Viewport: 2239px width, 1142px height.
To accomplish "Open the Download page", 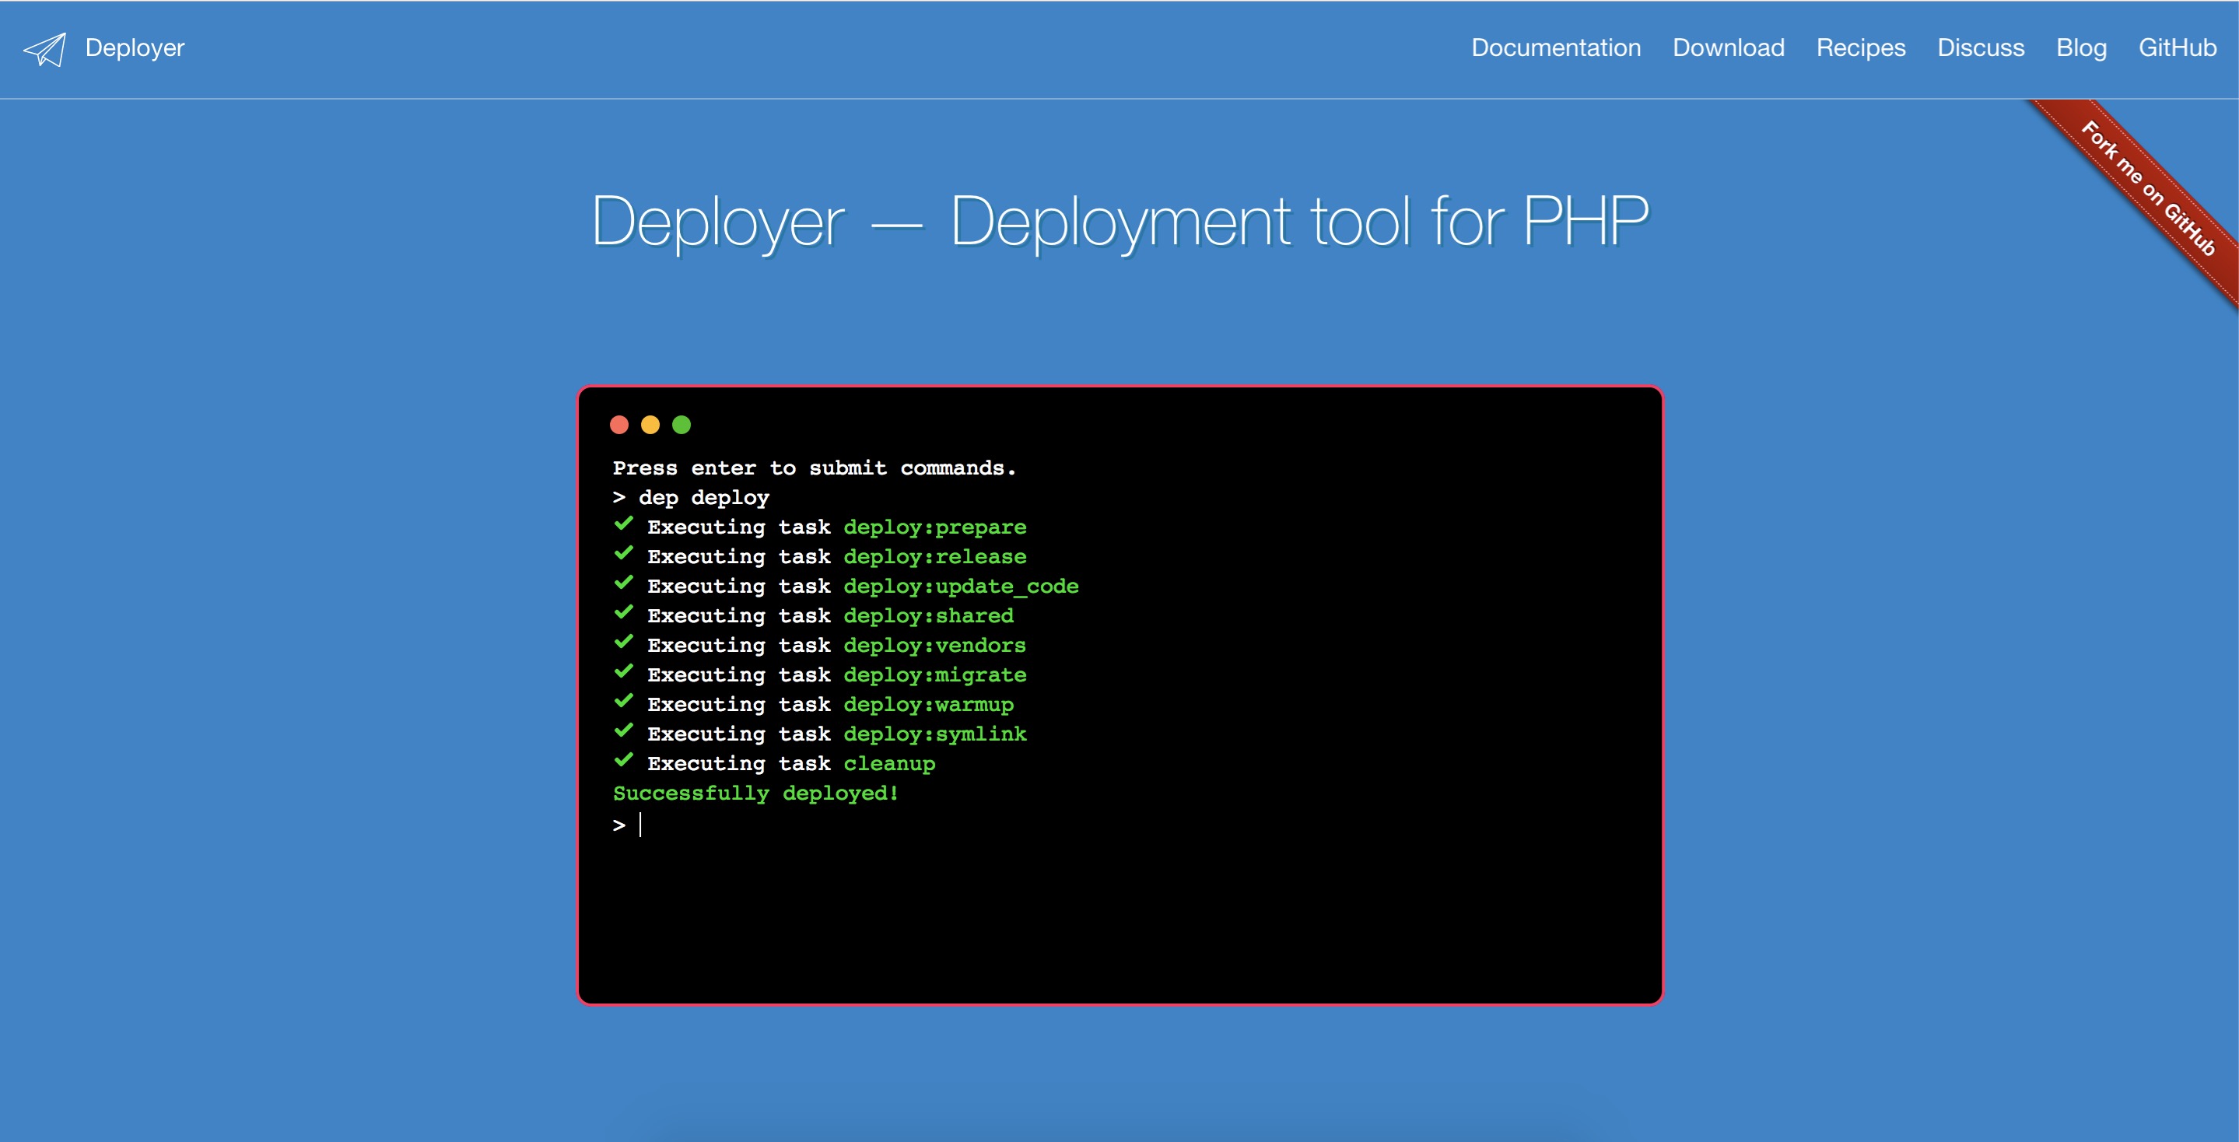I will click(1728, 47).
